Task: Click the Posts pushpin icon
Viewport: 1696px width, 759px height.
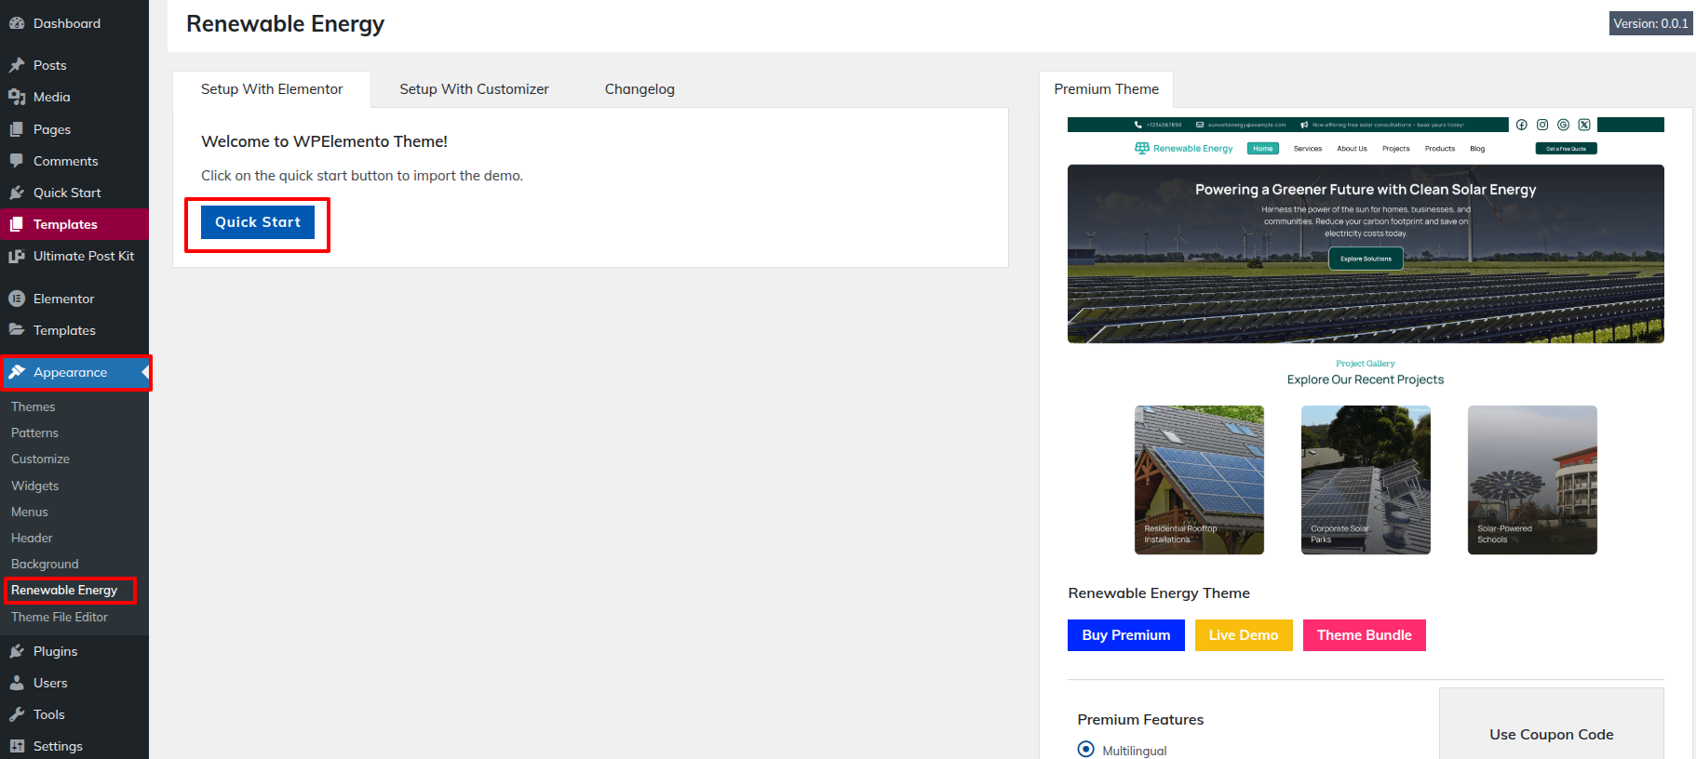Action: [x=17, y=65]
